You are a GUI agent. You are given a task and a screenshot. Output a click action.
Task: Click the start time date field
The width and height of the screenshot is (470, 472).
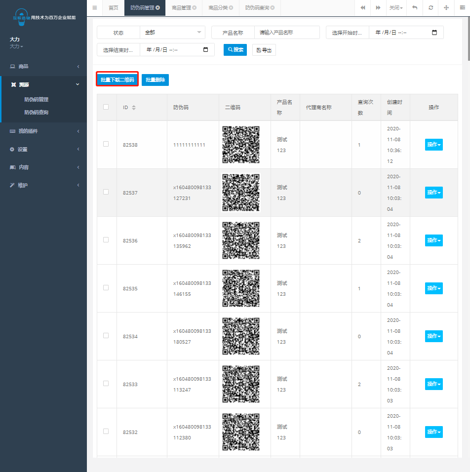point(406,33)
